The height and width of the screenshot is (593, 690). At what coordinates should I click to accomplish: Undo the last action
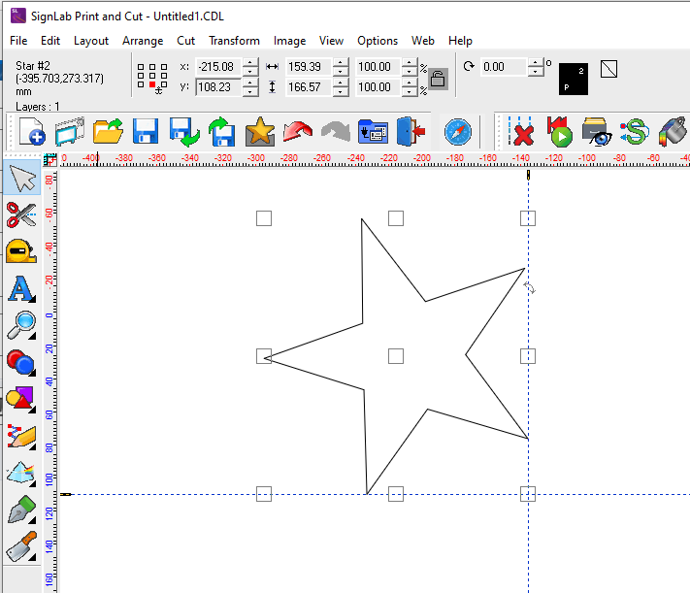(298, 132)
